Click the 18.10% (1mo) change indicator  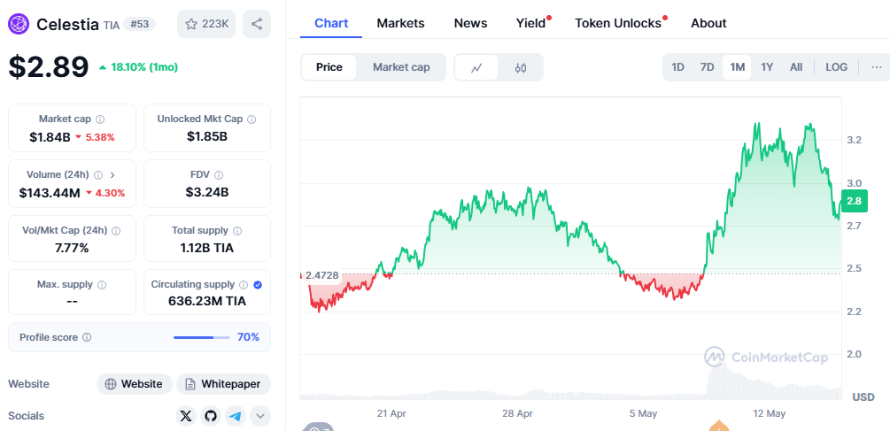(138, 67)
